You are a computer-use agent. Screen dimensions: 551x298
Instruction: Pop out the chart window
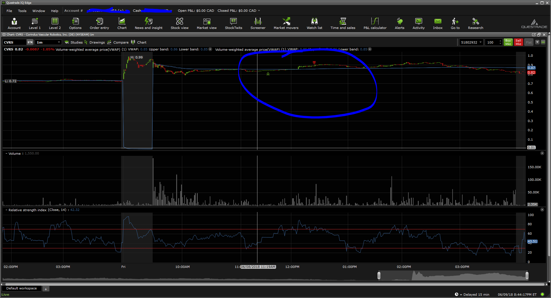pyautogui.click(x=534, y=35)
